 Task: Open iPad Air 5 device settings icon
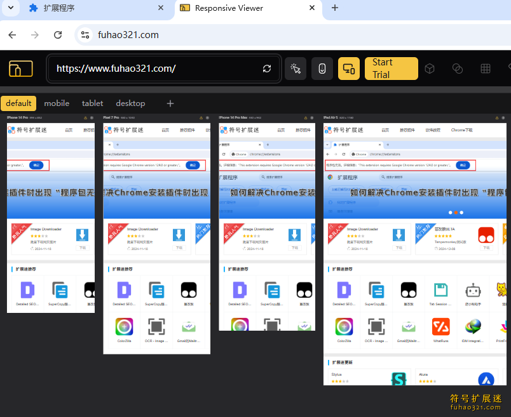(503, 118)
